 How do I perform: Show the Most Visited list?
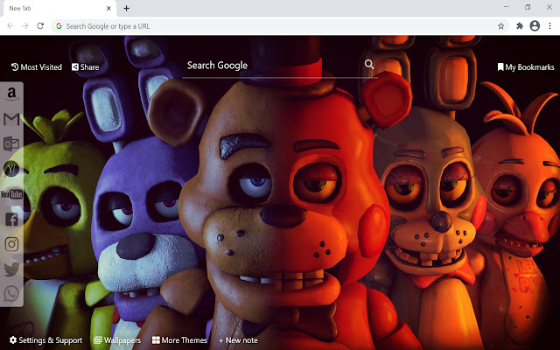pyautogui.click(x=37, y=67)
